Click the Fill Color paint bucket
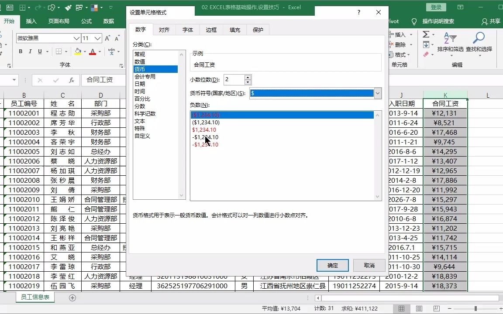This screenshot has height=314, width=503. (x=78, y=51)
